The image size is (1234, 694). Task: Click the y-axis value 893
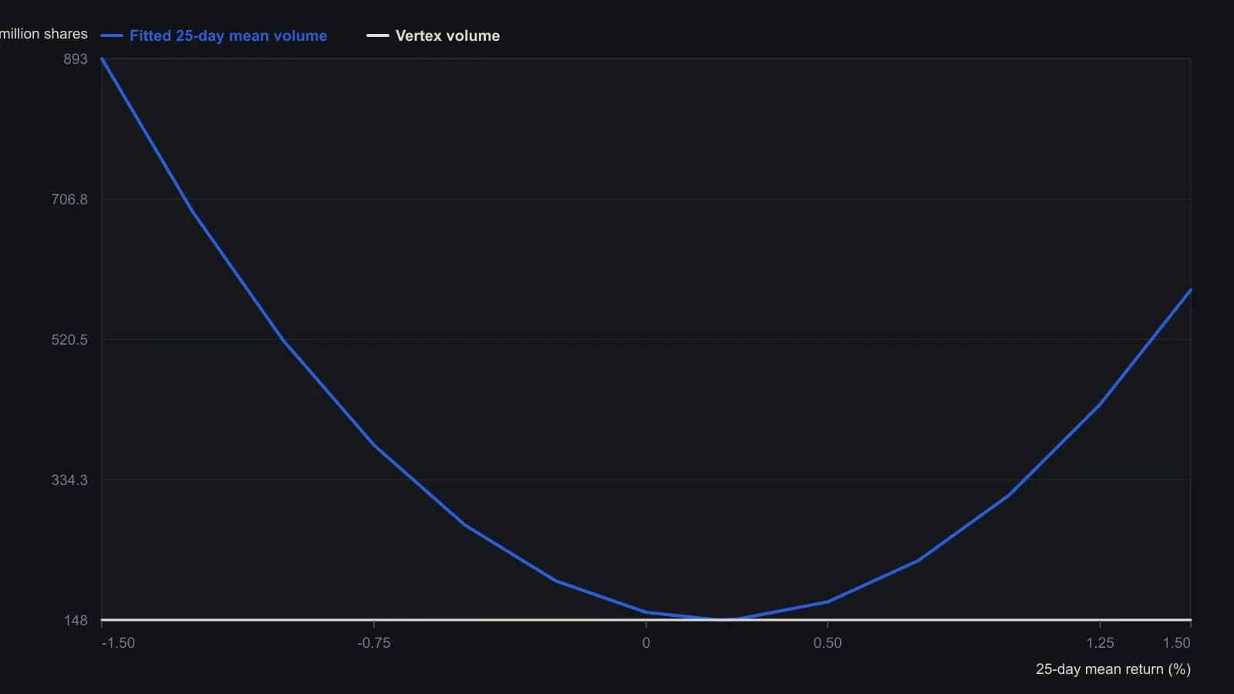click(x=76, y=59)
